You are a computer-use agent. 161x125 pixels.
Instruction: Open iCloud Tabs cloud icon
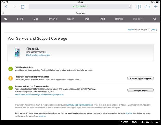click(147, 7)
